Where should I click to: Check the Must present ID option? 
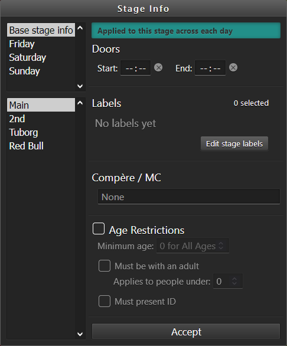coord(105,301)
